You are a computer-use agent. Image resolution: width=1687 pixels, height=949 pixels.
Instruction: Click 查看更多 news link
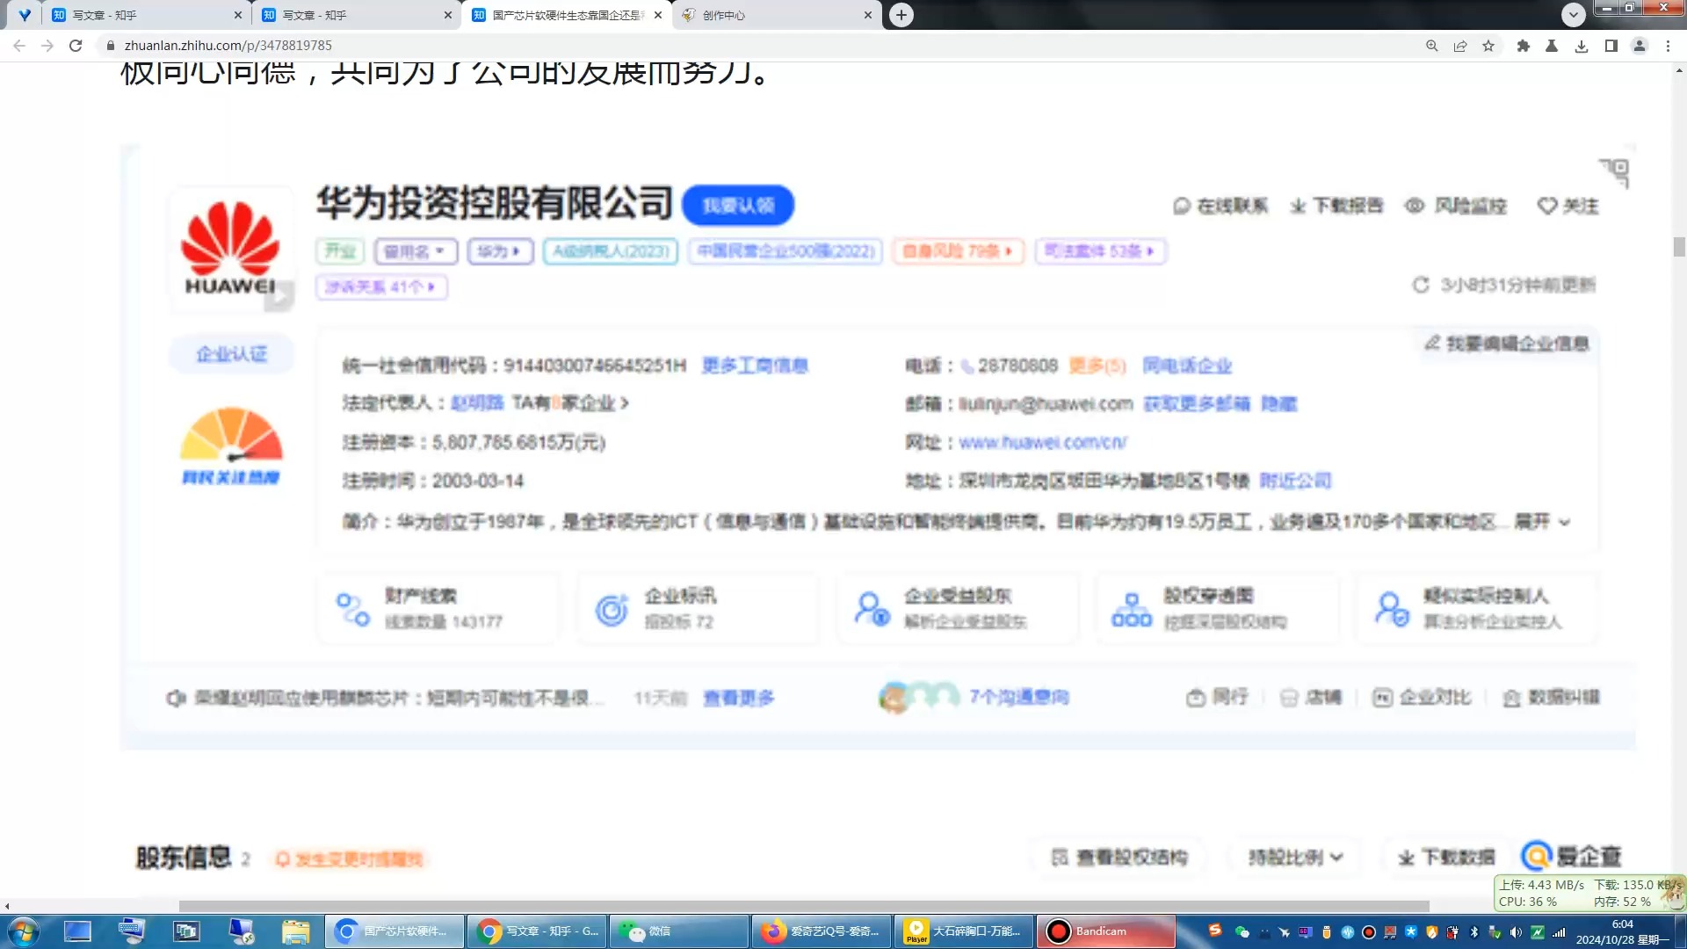[739, 699]
